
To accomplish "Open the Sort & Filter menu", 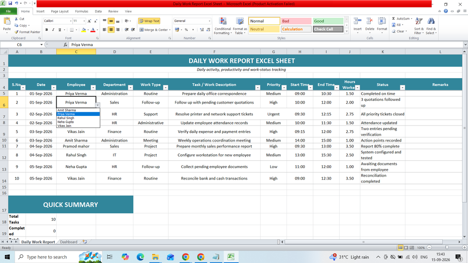I will click(419, 26).
